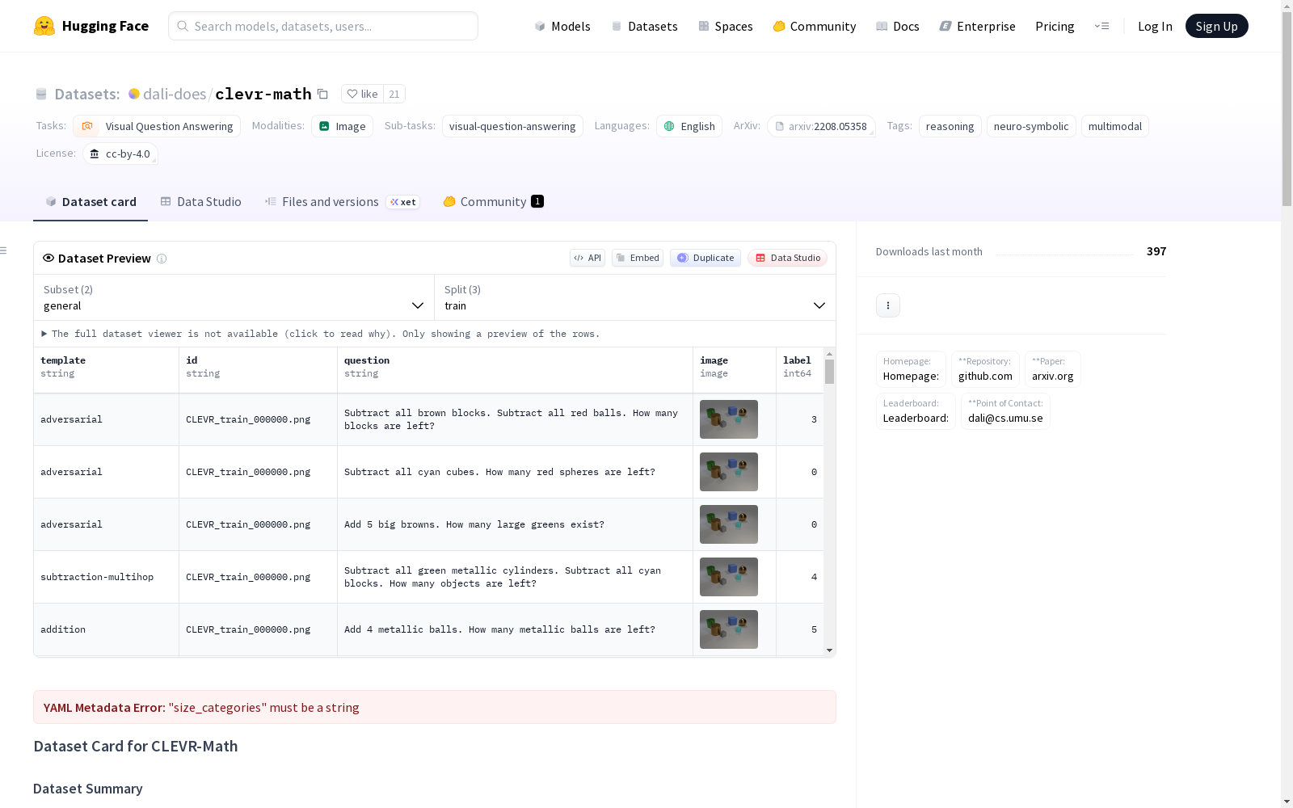
Task: Click the Log In link
Action: coord(1155,26)
